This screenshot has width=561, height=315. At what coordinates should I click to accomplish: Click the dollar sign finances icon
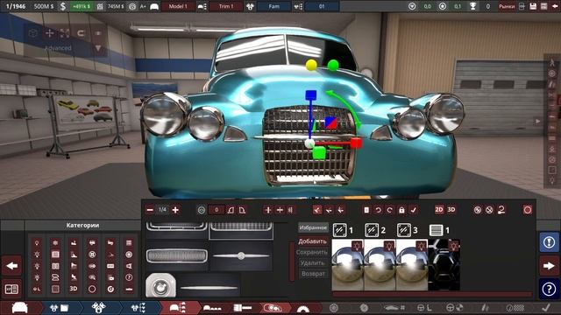click(x=63, y=6)
